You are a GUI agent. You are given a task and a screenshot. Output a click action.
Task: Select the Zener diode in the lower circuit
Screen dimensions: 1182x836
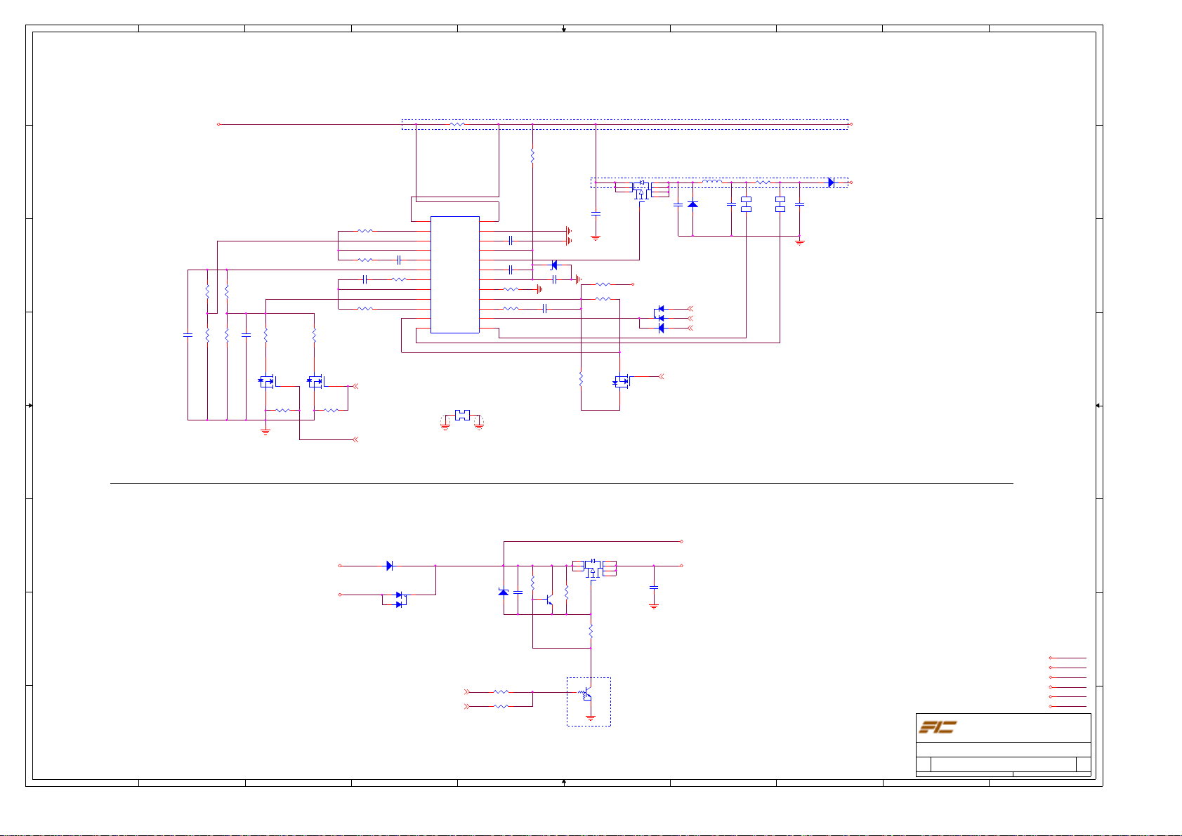click(x=503, y=592)
